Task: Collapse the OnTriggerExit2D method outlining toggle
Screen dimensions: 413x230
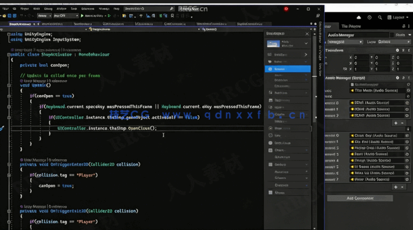Action: coord(9,211)
